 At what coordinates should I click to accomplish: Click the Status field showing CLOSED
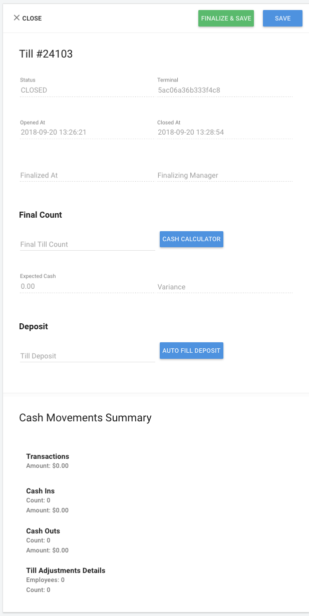pyautogui.click(x=87, y=91)
